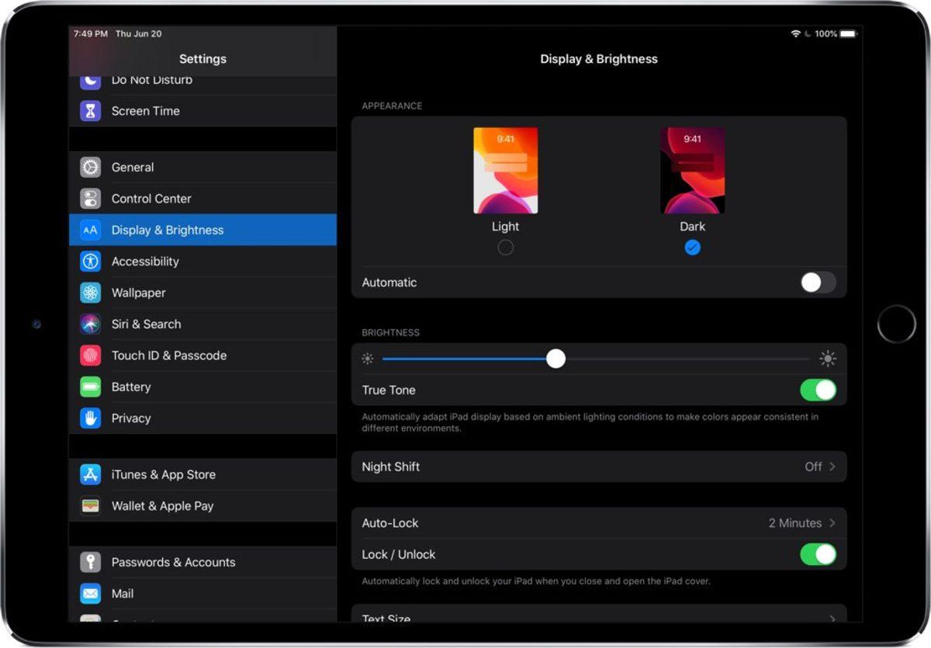Click the brightness slider handle

click(555, 359)
